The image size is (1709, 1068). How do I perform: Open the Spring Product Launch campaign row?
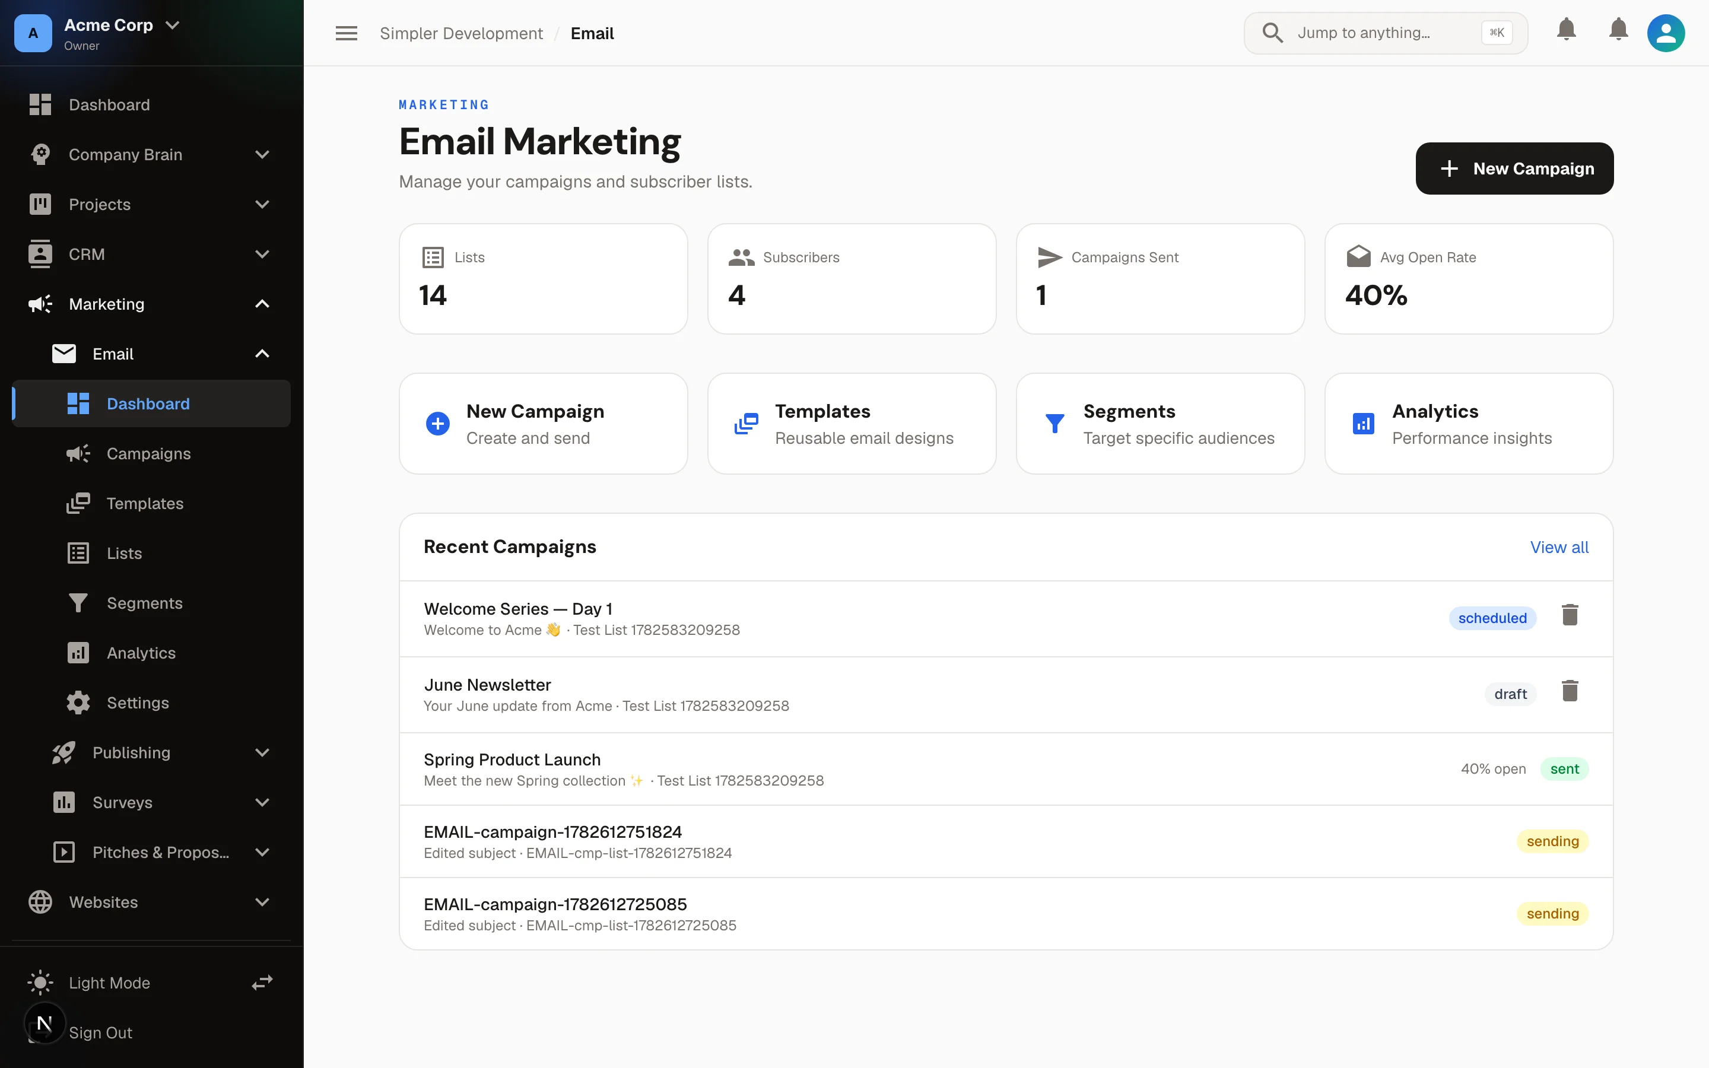click(1006, 768)
